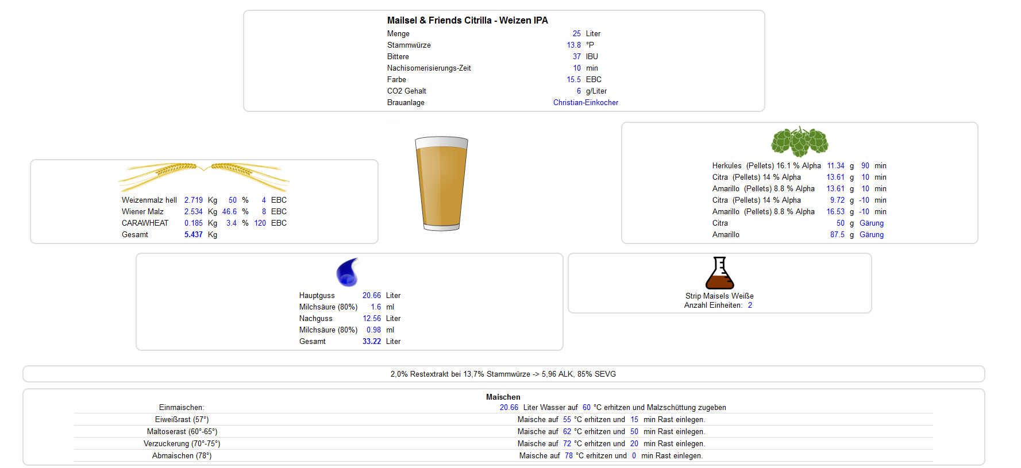Select the batch size value 25 Liter
The width and height of the screenshot is (1021, 468).
[576, 34]
